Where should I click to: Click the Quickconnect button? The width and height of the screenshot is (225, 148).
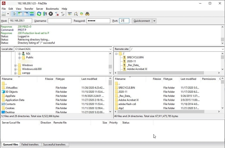142,21
